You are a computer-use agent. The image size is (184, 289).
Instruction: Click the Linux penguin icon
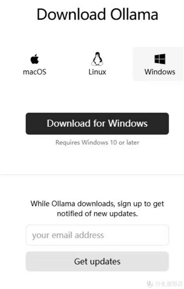tap(97, 59)
